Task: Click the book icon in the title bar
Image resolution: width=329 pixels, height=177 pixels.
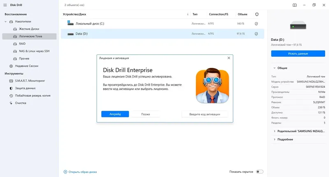Action: coord(294,5)
